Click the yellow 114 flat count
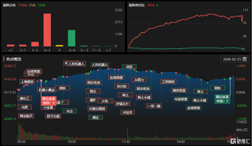 [x=32, y=5]
